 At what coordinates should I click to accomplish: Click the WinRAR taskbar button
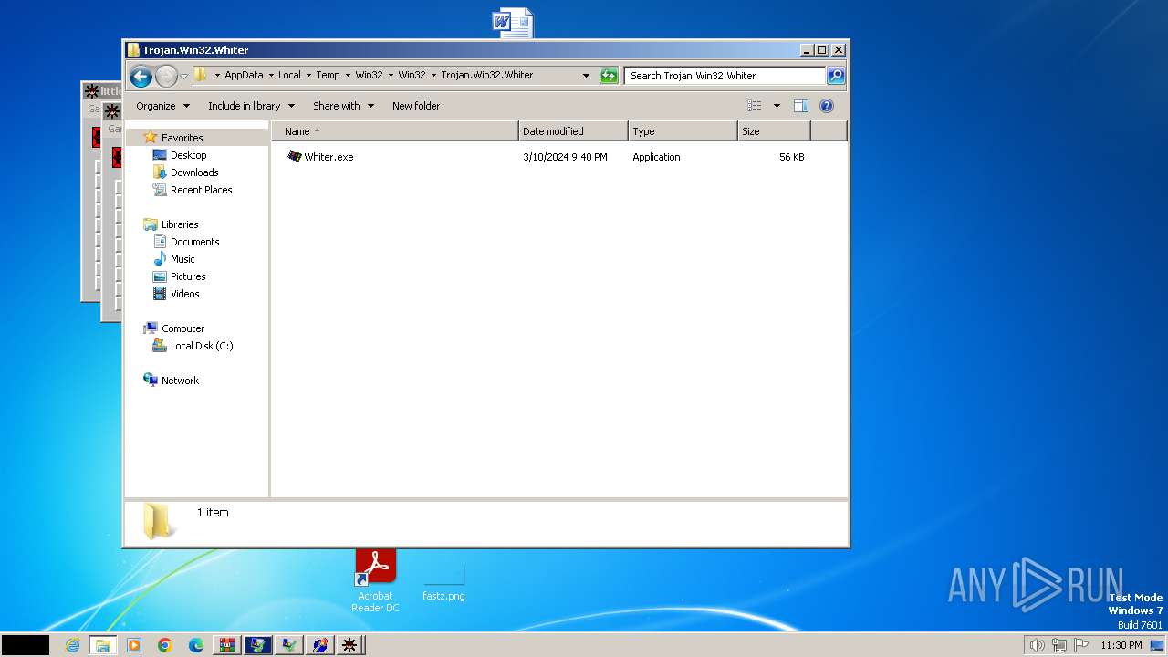[227, 645]
